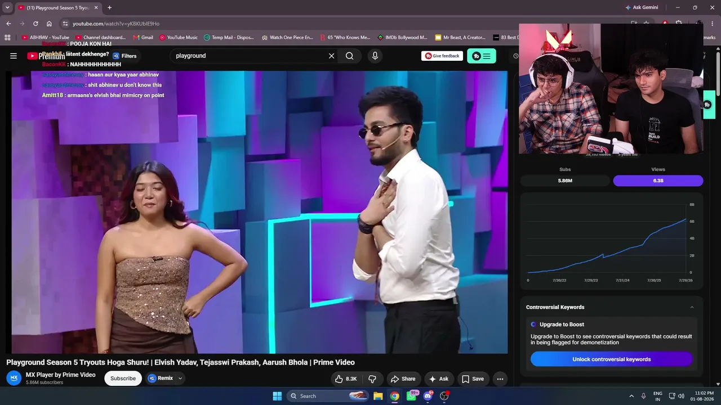Open the Ask AI button

coord(439,379)
